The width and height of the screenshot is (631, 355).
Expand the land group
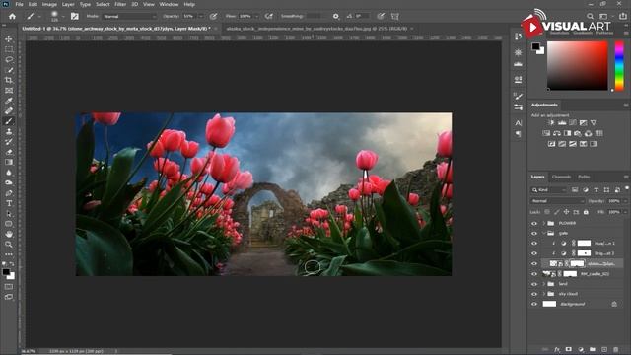[544, 284]
